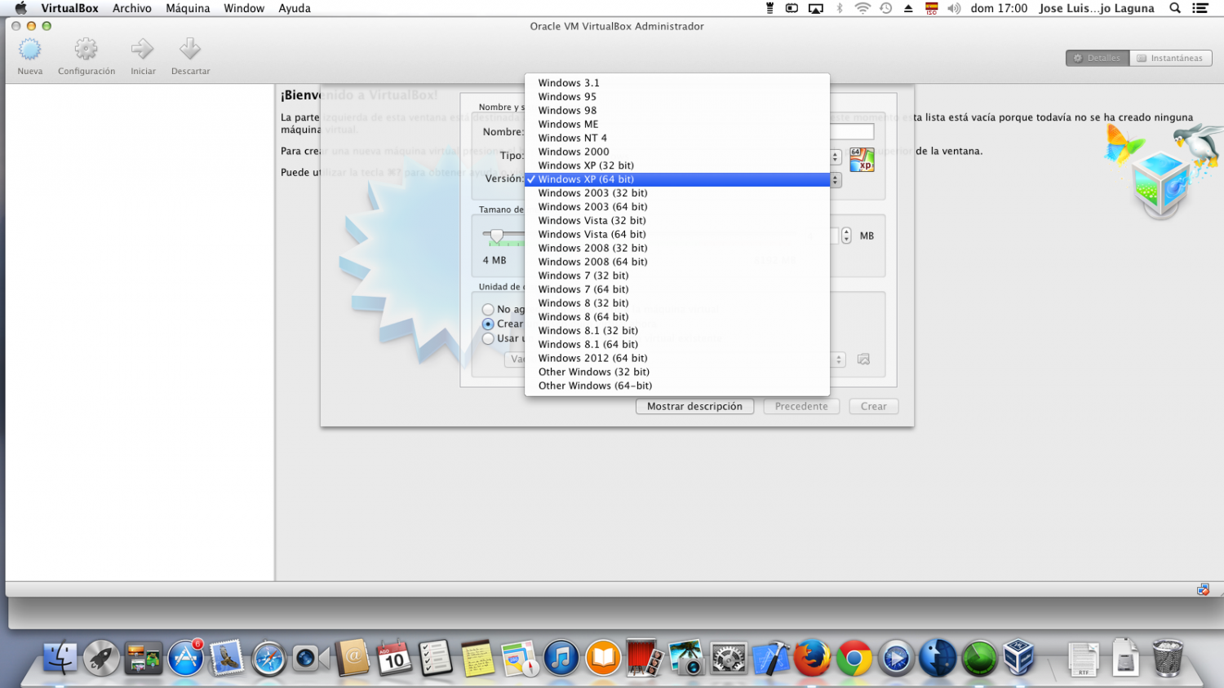Open VirtualBox cube icon in dock
This screenshot has height=688, width=1224.
(1018, 657)
